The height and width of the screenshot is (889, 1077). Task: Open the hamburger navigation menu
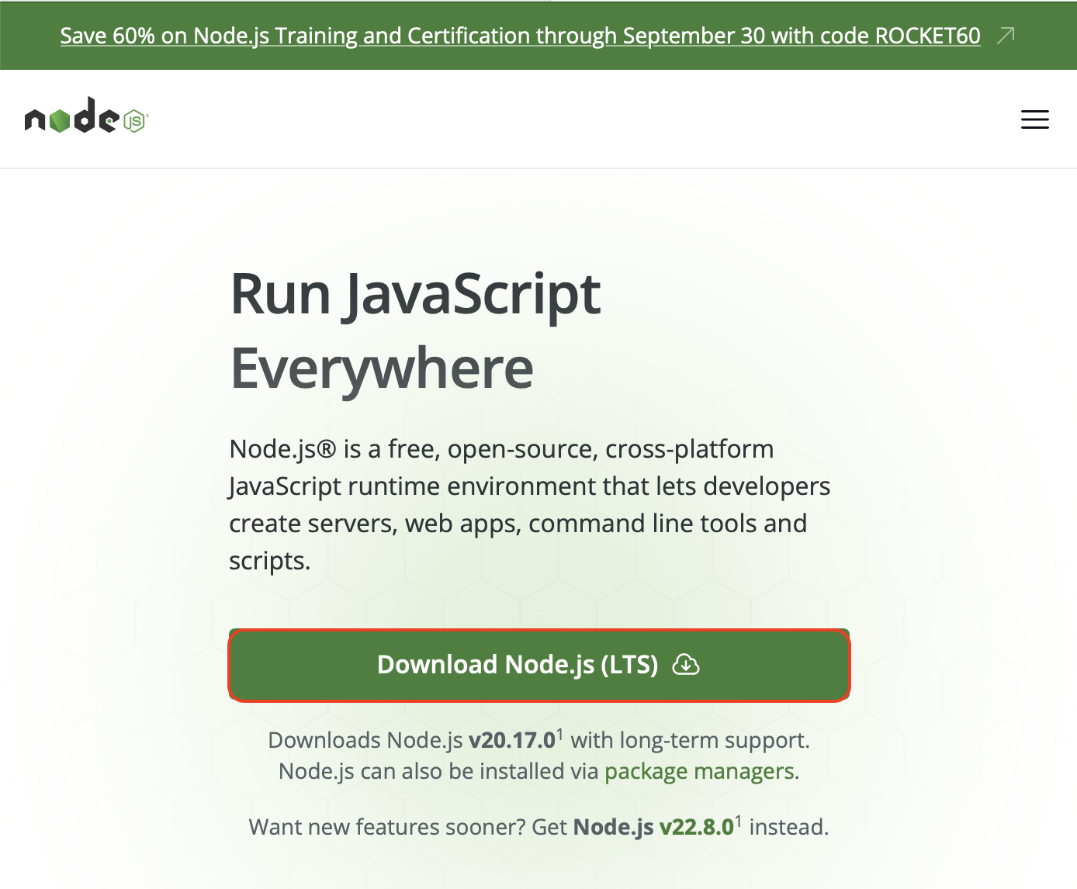[1034, 119]
